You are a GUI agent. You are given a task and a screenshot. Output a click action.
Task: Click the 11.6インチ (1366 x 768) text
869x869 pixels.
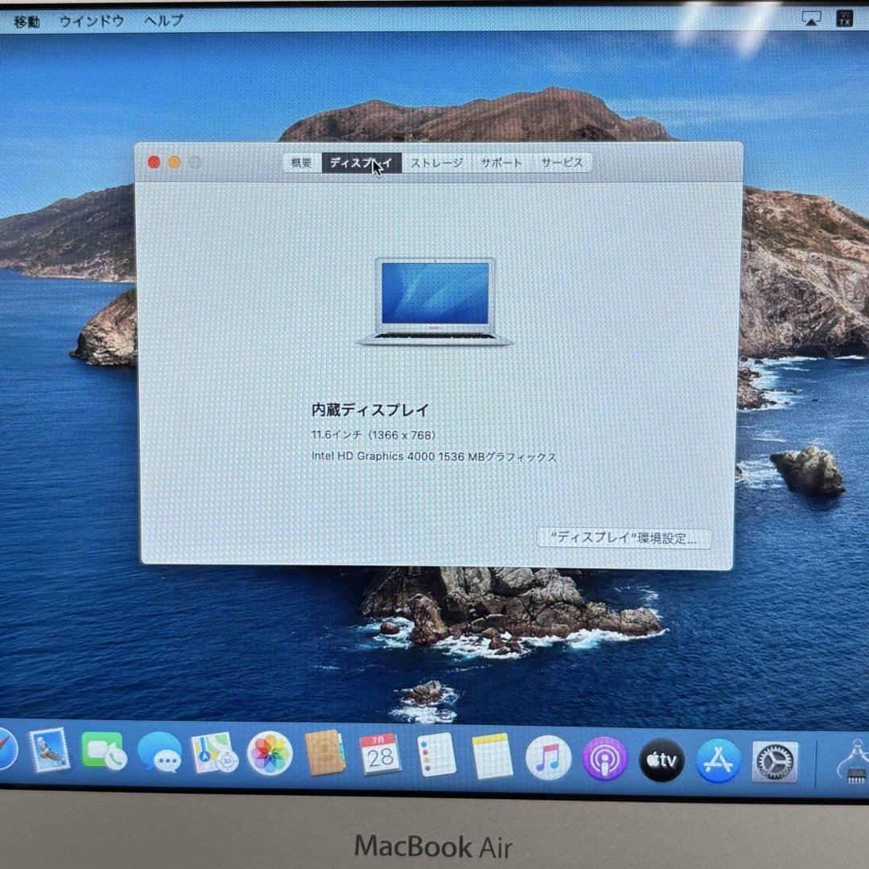pyautogui.click(x=373, y=435)
